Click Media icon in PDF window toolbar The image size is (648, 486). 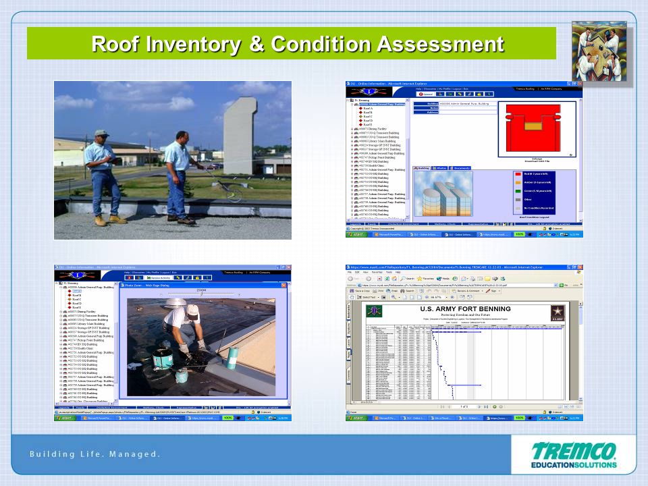(x=443, y=279)
